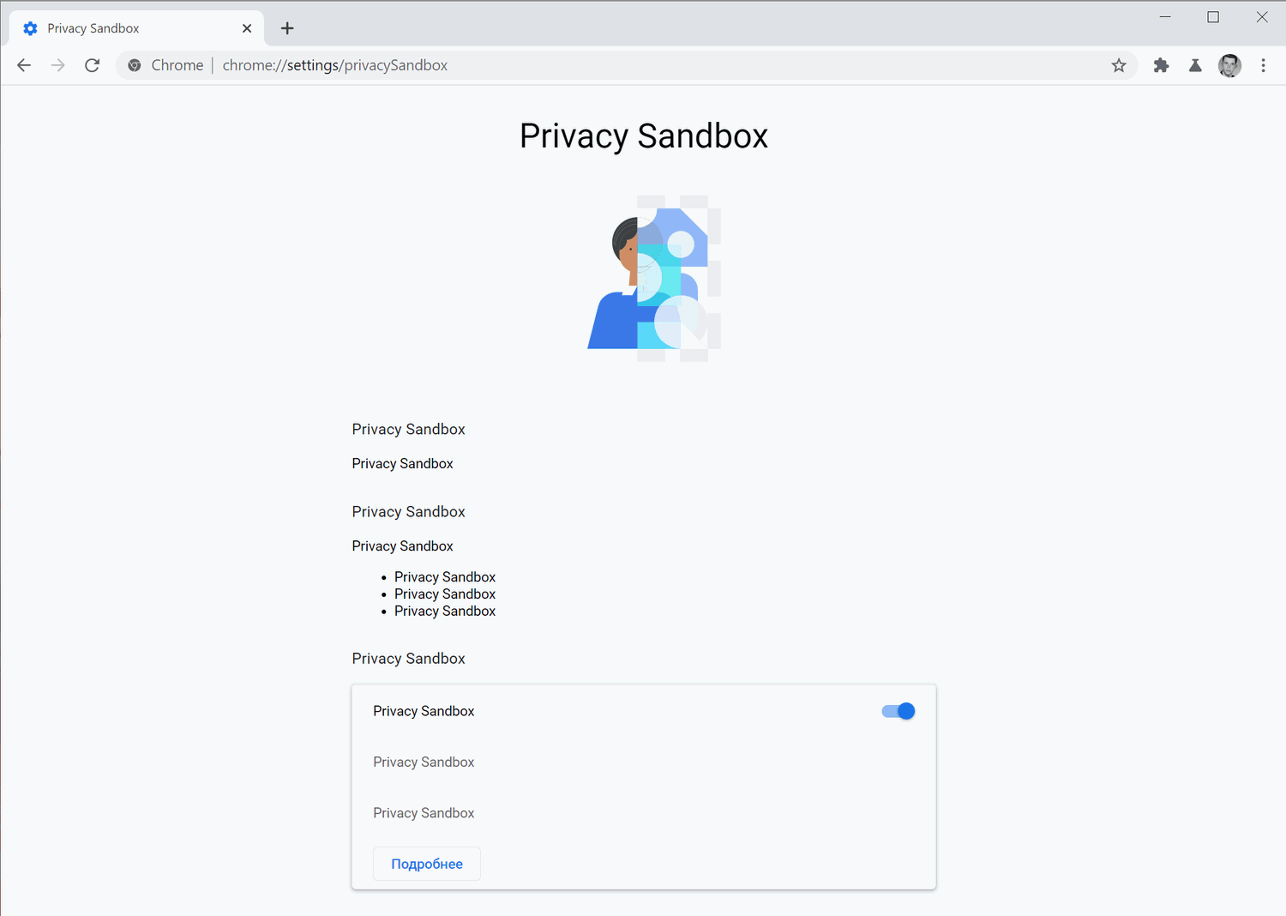1286x916 pixels.
Task: Click the Chrome logo in the address bar
Action: 135,65
